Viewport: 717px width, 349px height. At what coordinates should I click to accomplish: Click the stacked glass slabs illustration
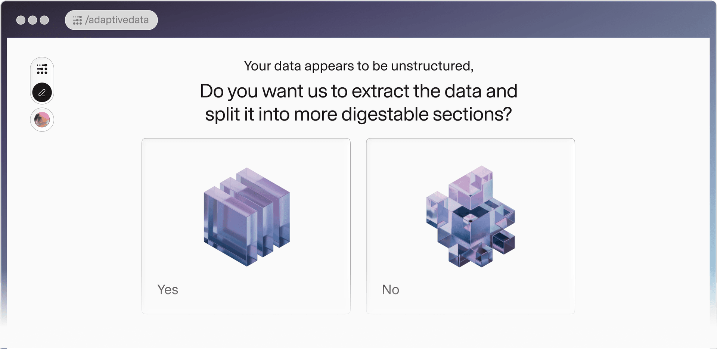click(x=246, y=216)
